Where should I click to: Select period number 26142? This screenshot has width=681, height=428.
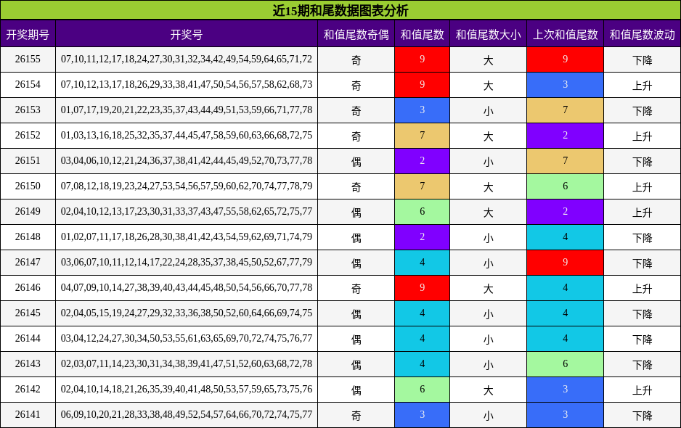point(28,390)
